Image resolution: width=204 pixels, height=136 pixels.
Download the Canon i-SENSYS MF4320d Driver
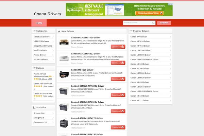point(118,111)
